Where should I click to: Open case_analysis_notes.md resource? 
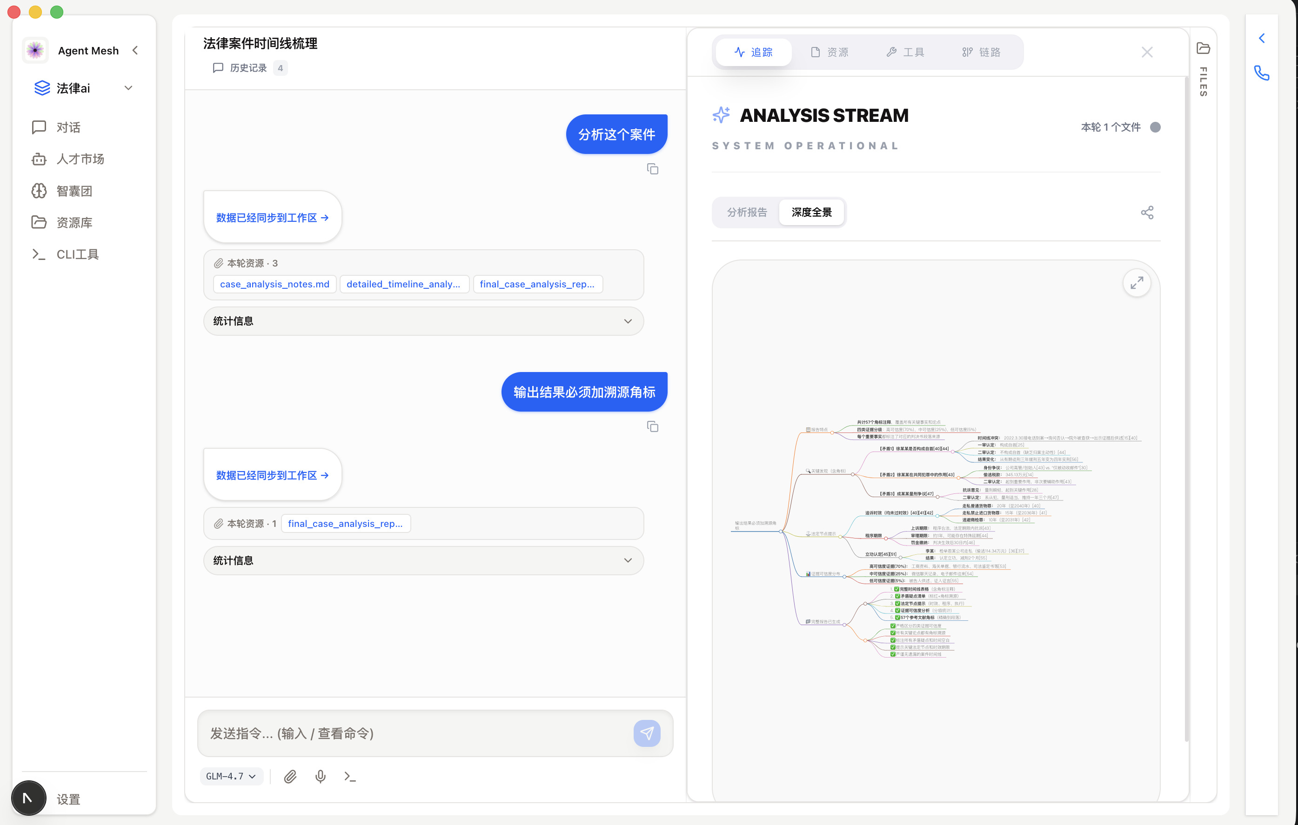coord(274,284)
